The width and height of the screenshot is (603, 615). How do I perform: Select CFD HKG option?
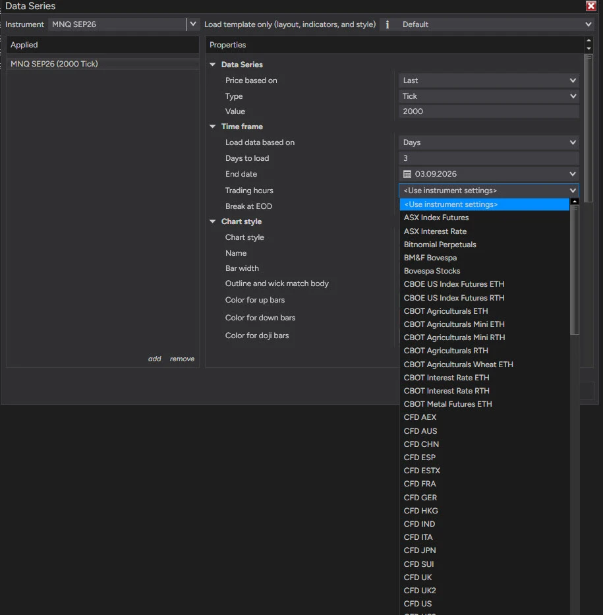pos(484,511)
